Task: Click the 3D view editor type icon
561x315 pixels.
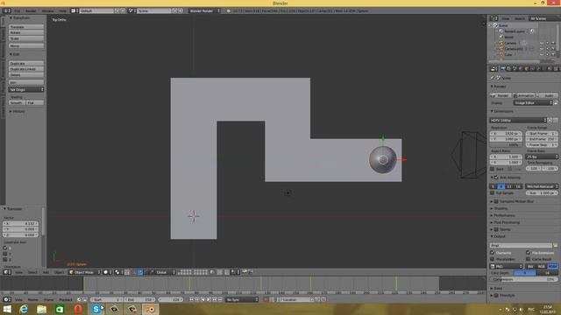Action: 7,272
